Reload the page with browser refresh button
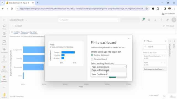Screen dimensions: 177x99 pos(12,9)
